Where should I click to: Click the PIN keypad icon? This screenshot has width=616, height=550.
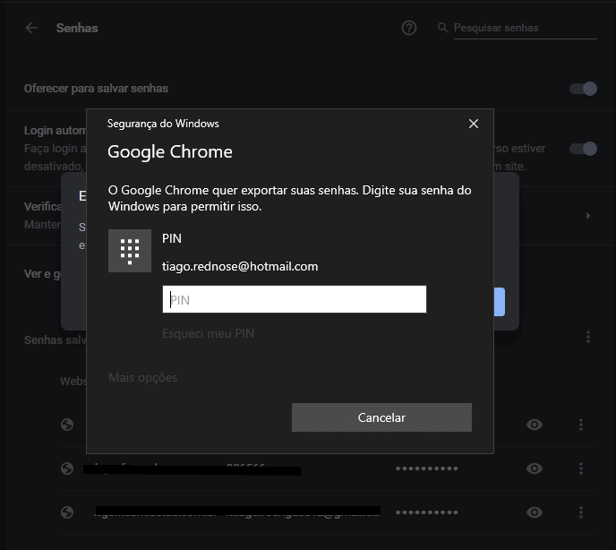pos(130,251)
